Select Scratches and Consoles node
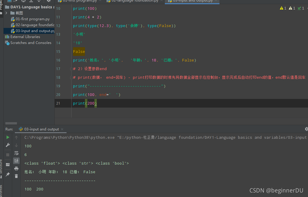Image resolution: width=308 pixels, height=197 pixels. [x=31, y=43]
